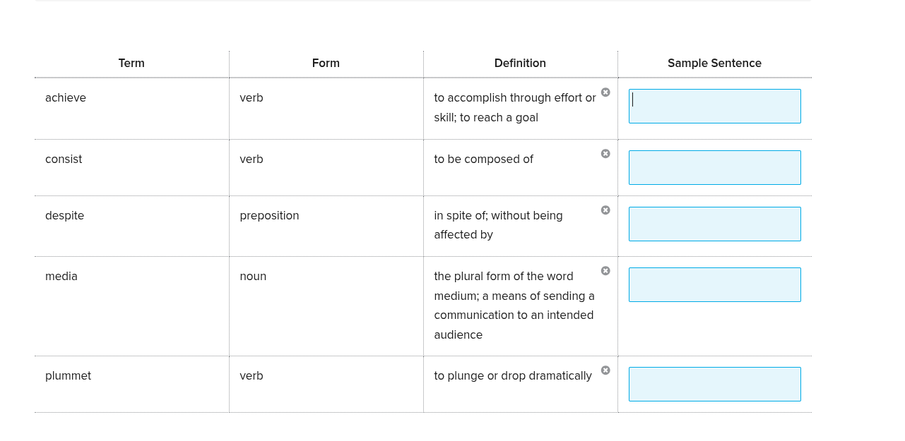905x441 pixels.
Task: Click the word 'preposition' in the 'despite' row
Action: click(269, 215)
